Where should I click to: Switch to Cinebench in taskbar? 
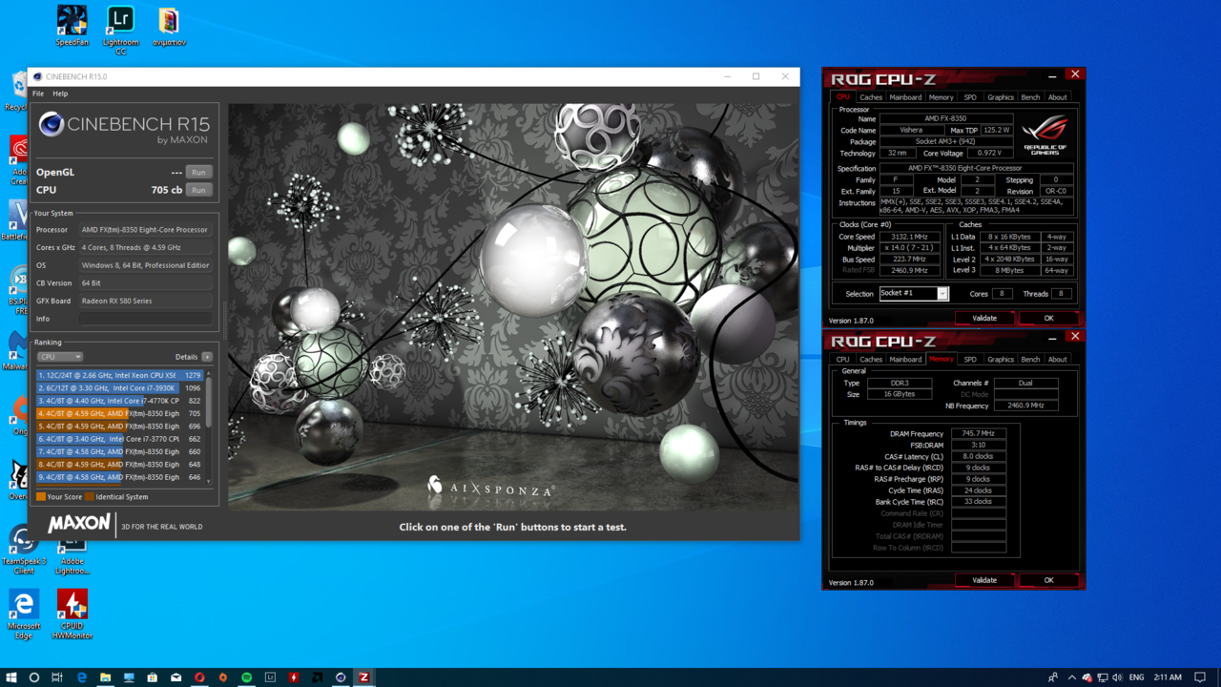tap(341, 677)
